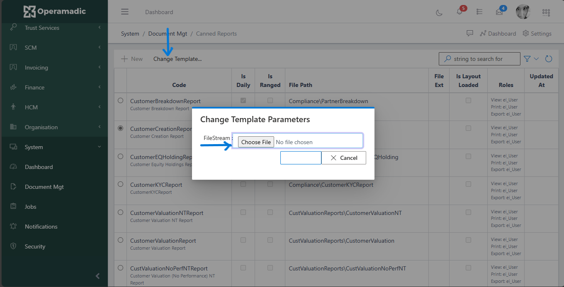This screenshot has height=287, width=564.
Task: Click the HCM person icon
Action: point(13,107)
